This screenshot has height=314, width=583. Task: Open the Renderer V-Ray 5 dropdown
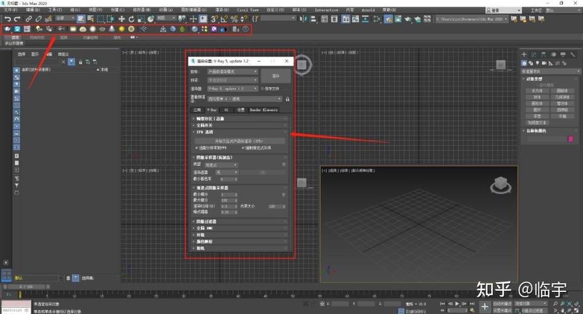[232, 89]
